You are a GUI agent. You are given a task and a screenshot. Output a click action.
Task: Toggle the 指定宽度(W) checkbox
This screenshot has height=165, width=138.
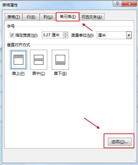[12, 35]
